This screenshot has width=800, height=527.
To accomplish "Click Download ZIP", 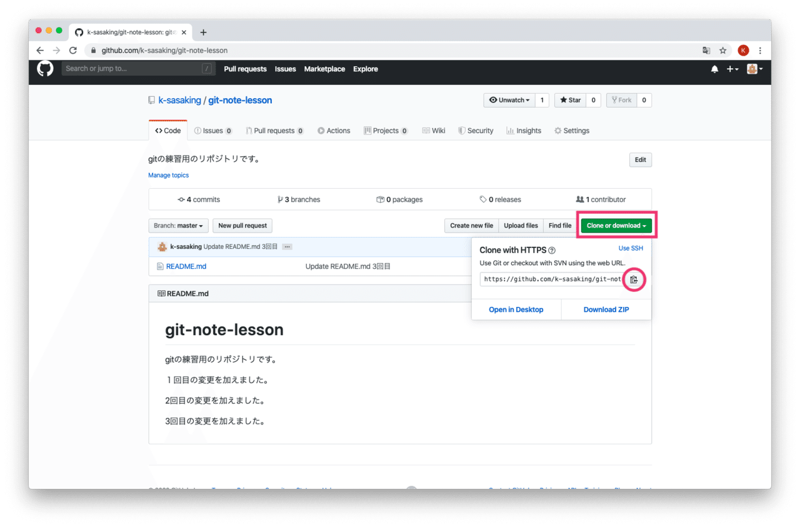I will (606, 309).
